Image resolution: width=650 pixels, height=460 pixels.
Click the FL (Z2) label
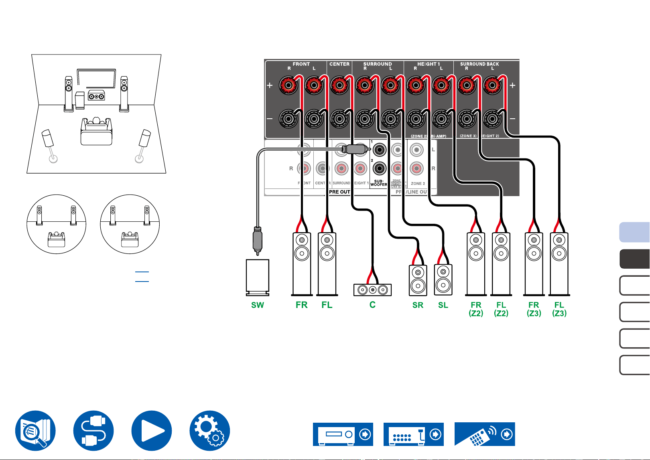501,309
